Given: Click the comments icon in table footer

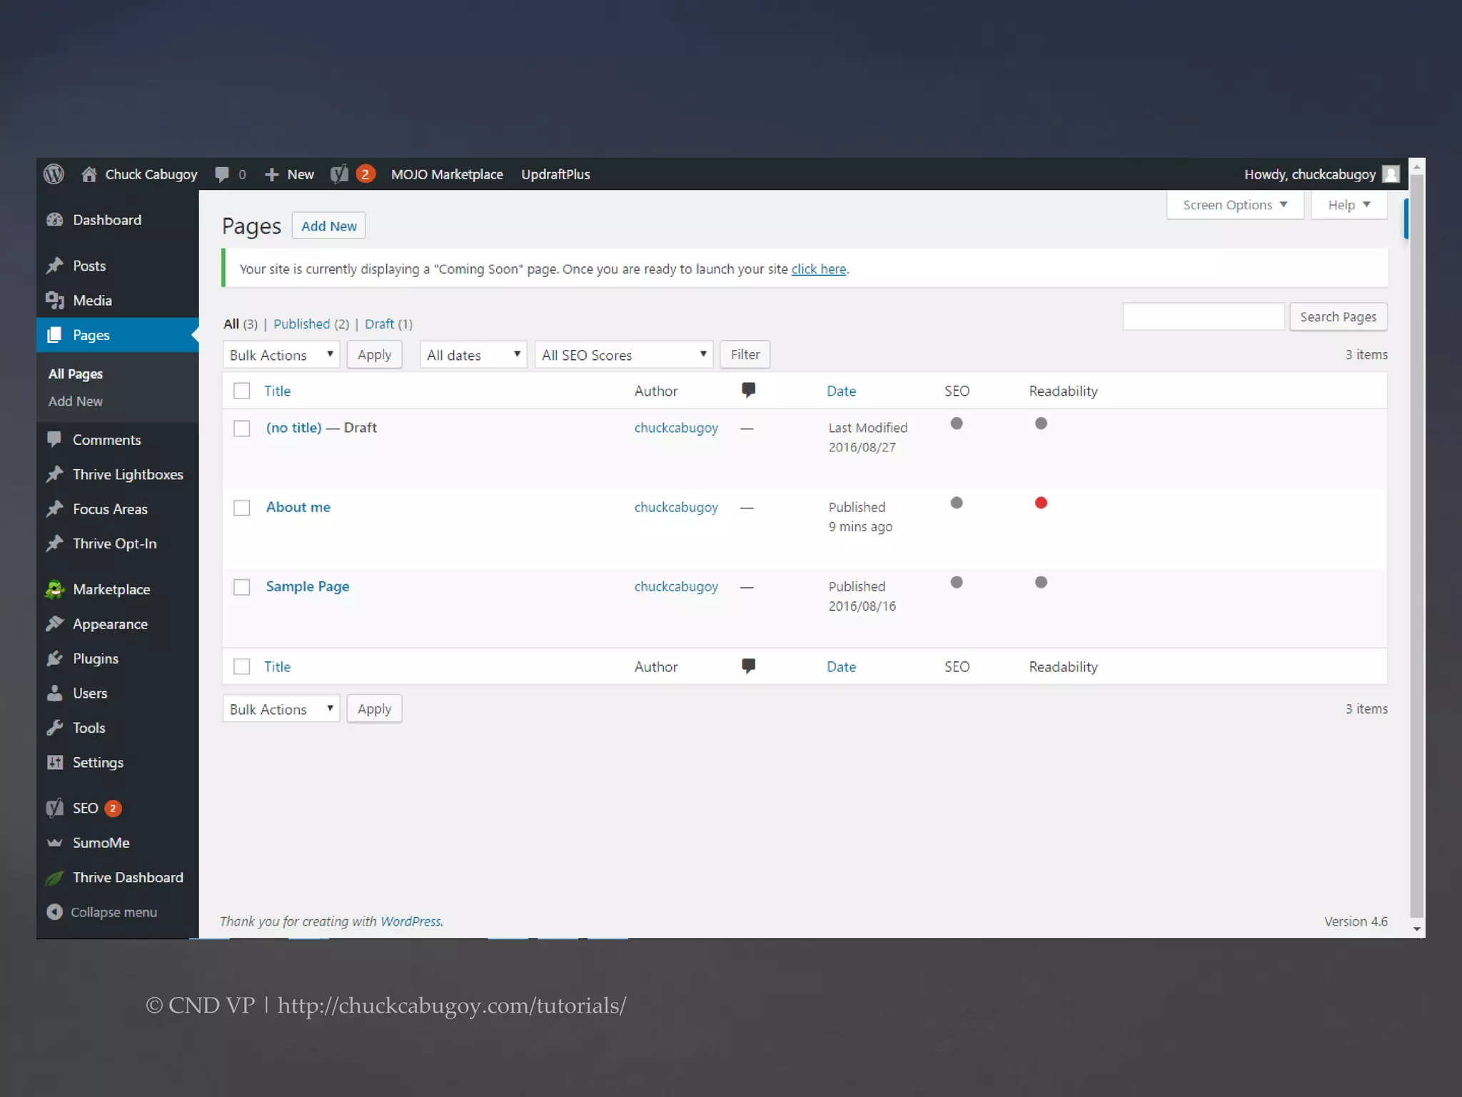Looking at the screenshot, I should (x=748, y=666).
